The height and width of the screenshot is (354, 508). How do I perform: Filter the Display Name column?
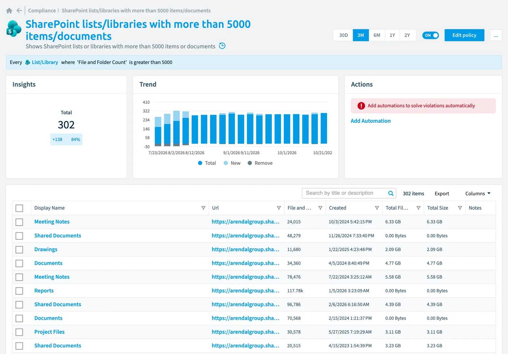pyautogui.click(x=203, y=208)
